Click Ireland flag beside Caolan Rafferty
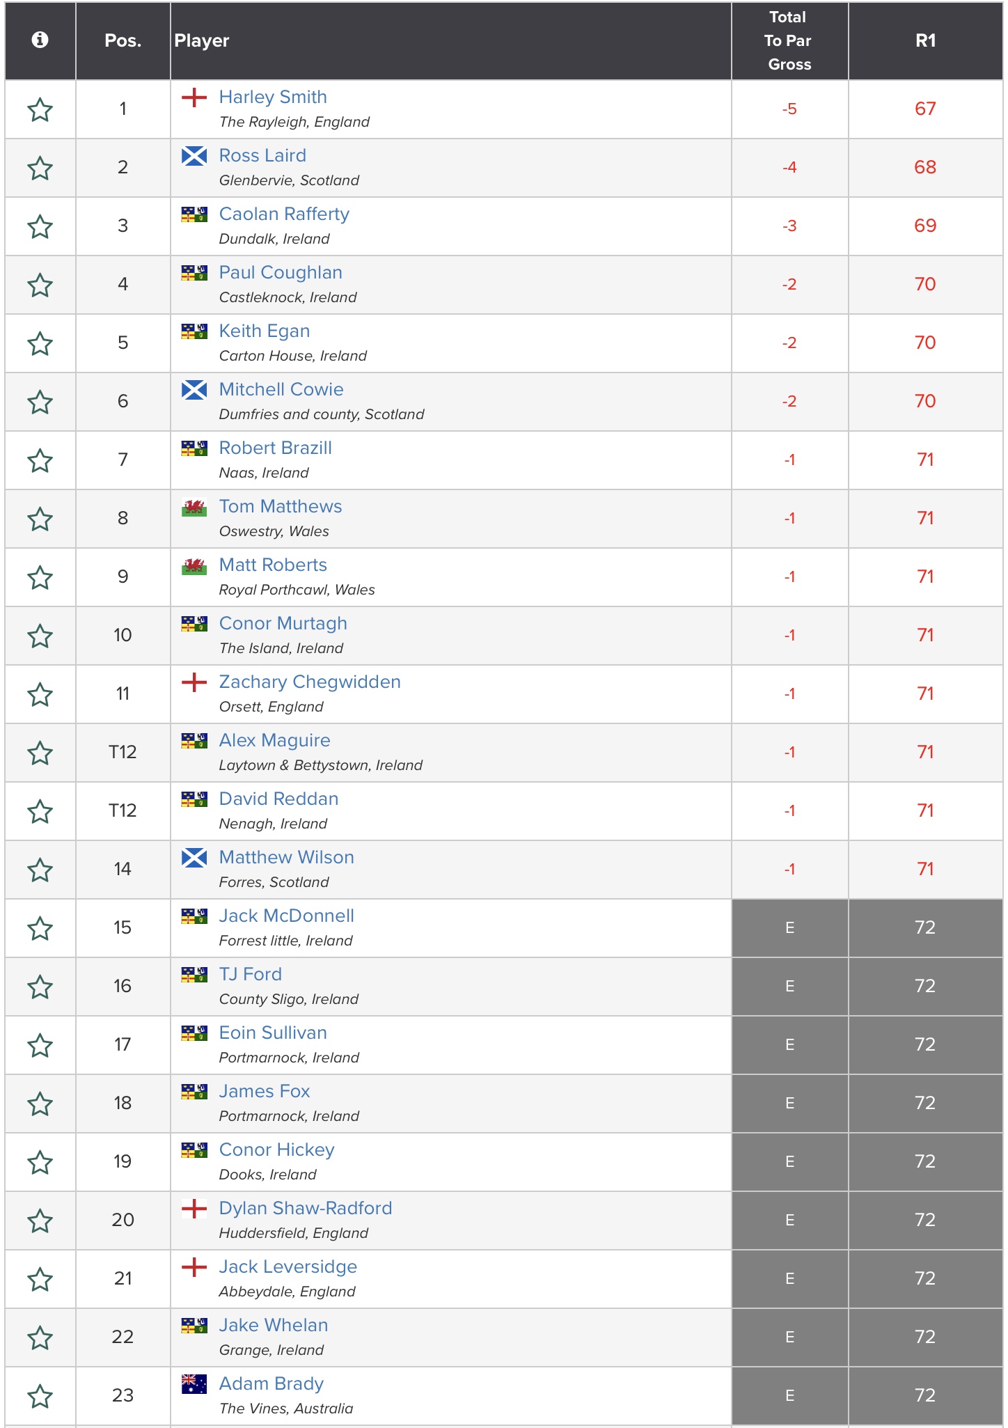1008x1428 pixels. [x=194, y=214]
